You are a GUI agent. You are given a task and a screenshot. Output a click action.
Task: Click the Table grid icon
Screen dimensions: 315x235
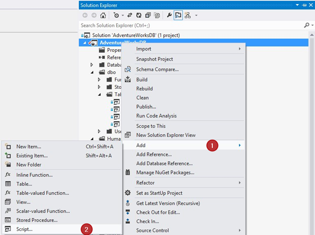coord(8,184)
